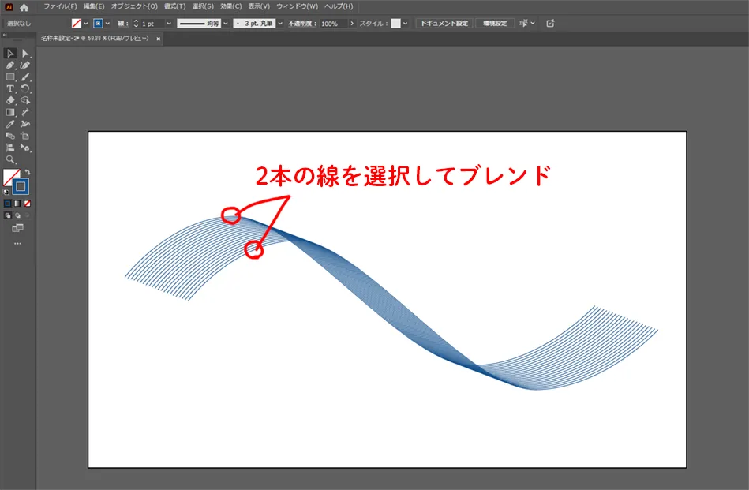
Task: Select the Gradient tool
Action: pyautogui.click(x=10, y=112)
